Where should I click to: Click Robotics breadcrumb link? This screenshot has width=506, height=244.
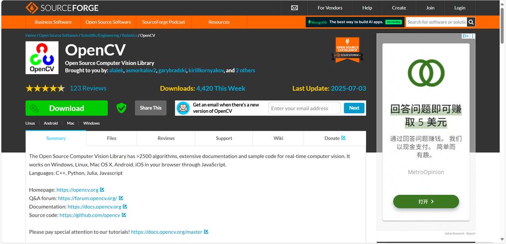129,36
